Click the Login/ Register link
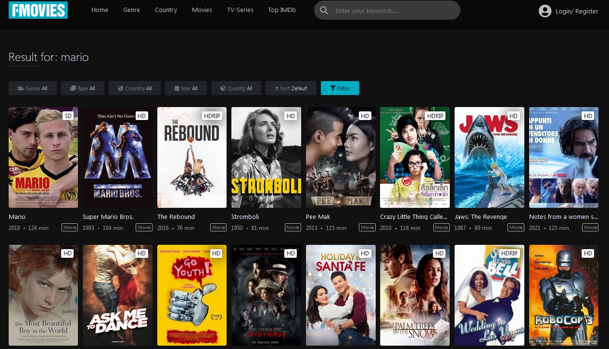This screenshot has width=609, height=349. [577, 11]
